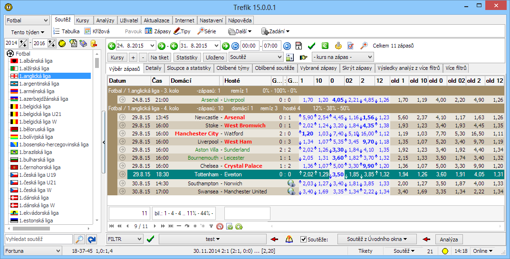The height and width of the screenshot is (259, 510).
Task: Click into the Vyhledat soutěž search field
Action: pyautogui.click(x=38, y=239)
